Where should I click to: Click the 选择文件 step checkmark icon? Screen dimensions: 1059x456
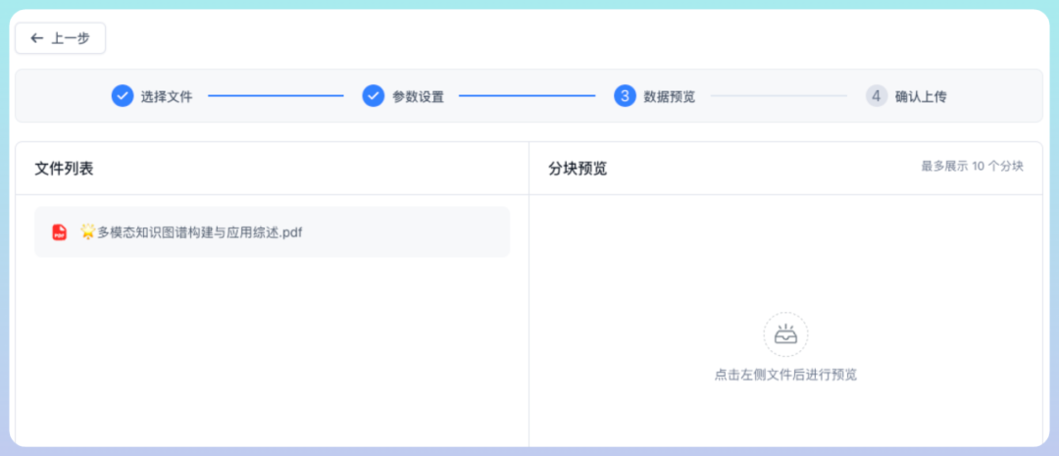coord(123,96)
